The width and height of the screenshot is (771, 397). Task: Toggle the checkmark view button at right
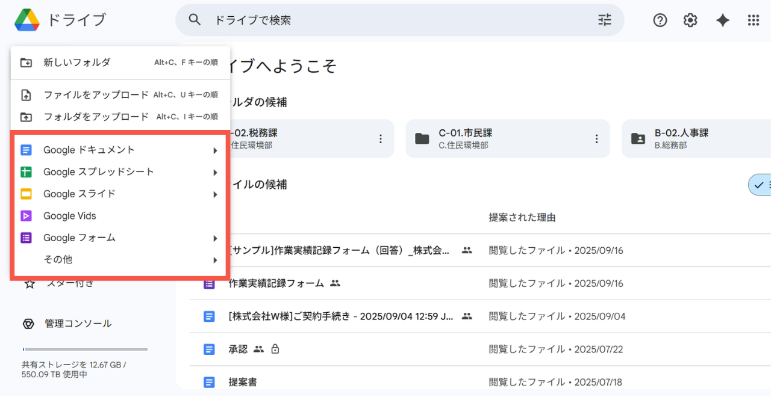coord(759,185)
